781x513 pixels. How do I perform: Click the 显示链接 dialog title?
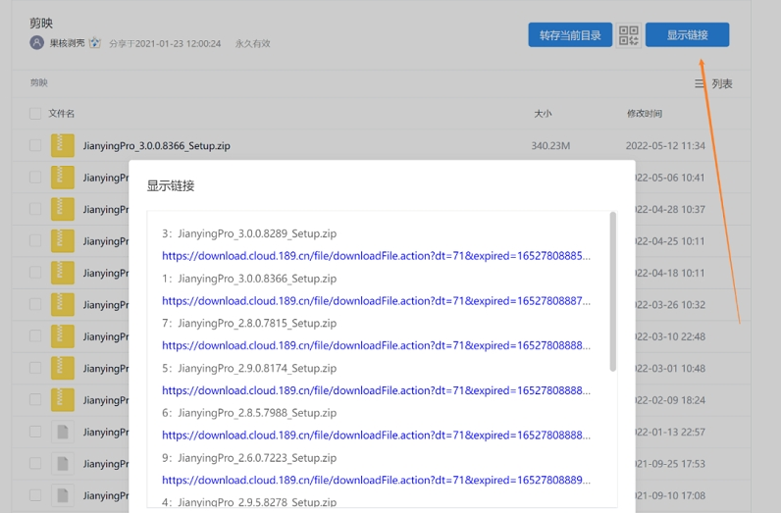click(171, 185)
